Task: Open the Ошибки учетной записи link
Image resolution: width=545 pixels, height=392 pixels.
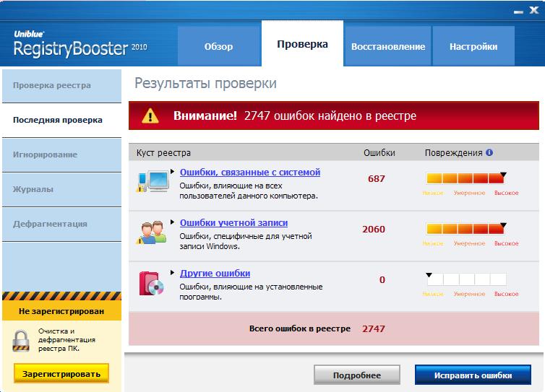Action: coord(233,223)
